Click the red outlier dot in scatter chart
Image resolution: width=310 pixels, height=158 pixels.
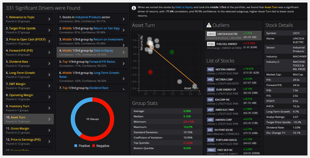pyautogui.click(x=150, y=72)
